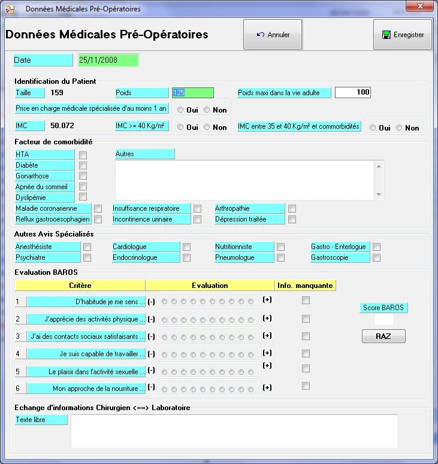The height and width of the screenshot is (464, 438).
Task: Select last radio for Le plaisir dans l'activité sexuelle
Action: [x=251, y=372]
